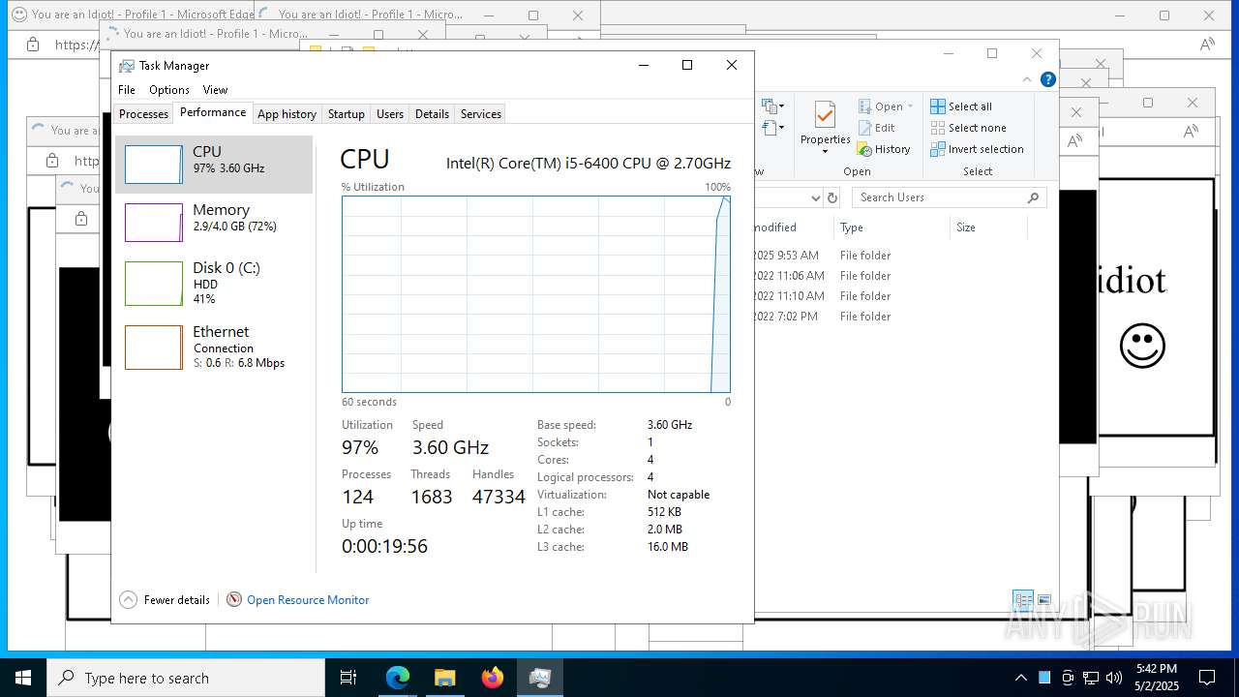Switch to the App history tab

287,114
